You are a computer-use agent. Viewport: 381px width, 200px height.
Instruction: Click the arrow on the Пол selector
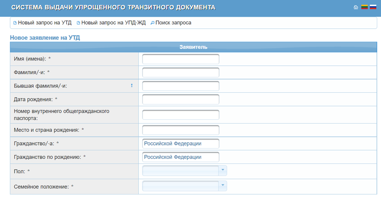(x=223, y=170)
